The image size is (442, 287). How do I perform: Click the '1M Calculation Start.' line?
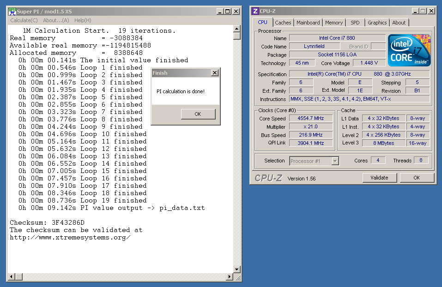click(99, 30)
